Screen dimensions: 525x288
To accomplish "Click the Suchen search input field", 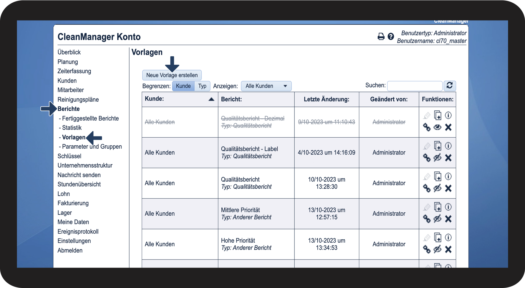I will (x=415, y=86).
